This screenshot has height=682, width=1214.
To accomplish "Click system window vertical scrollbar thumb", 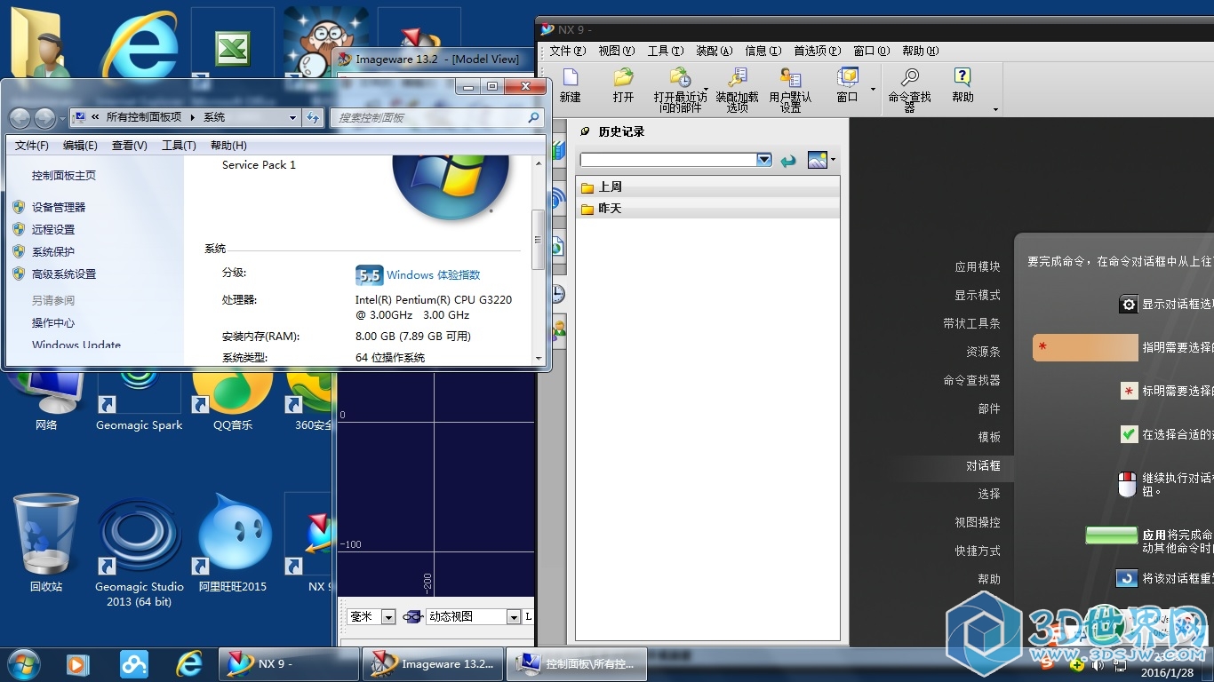I will click(x=538, y=240).
